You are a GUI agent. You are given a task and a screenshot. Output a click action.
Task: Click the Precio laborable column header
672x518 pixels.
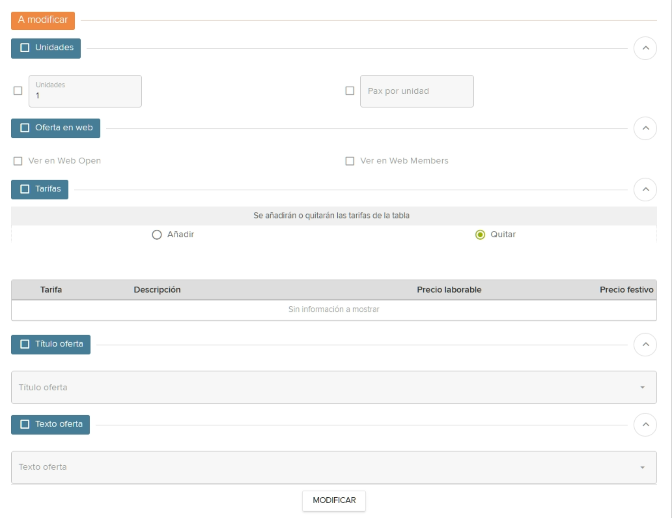click(x=449, y=290)
